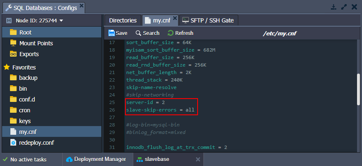Viewport: 362px width, 166px height.
Task: Click the net_buffer_length = 2K line
Action: [159, 72]
